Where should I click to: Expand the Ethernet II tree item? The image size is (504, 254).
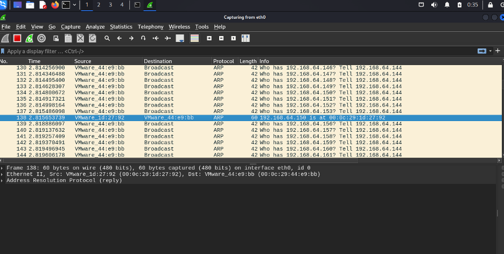click(3, 174)
